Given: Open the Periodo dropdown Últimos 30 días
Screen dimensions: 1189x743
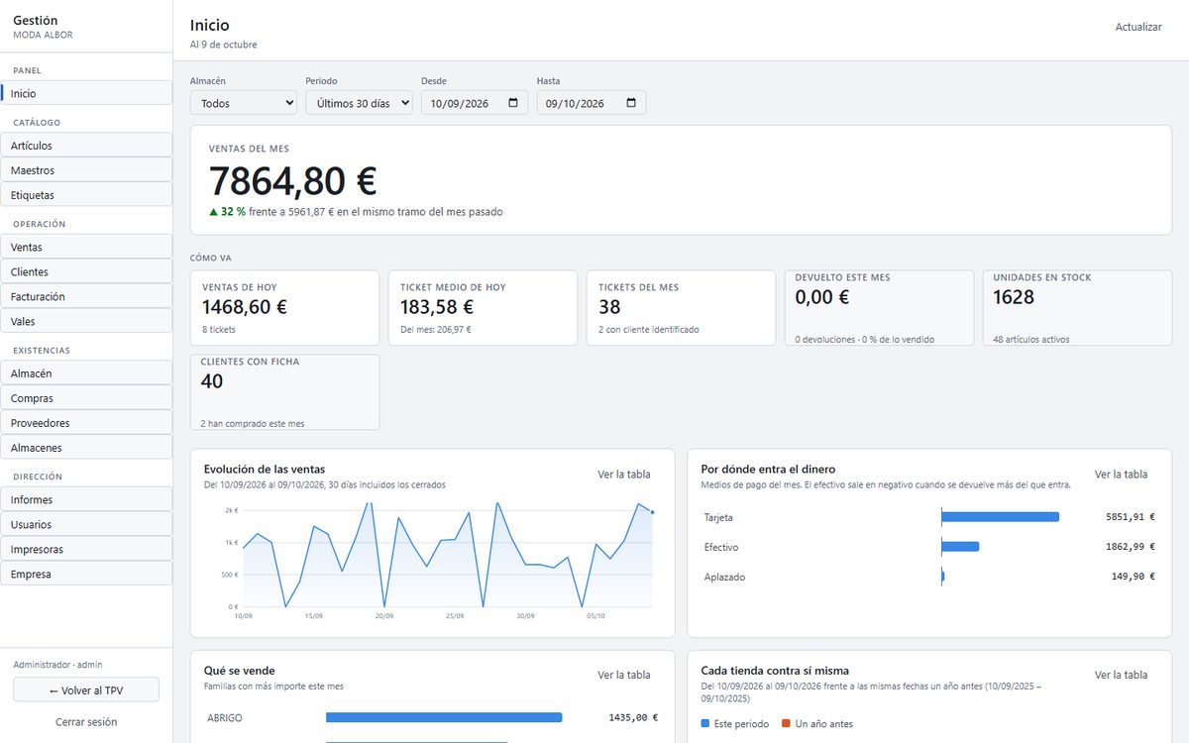Looking at the screenshot, I should pos(359,103).
